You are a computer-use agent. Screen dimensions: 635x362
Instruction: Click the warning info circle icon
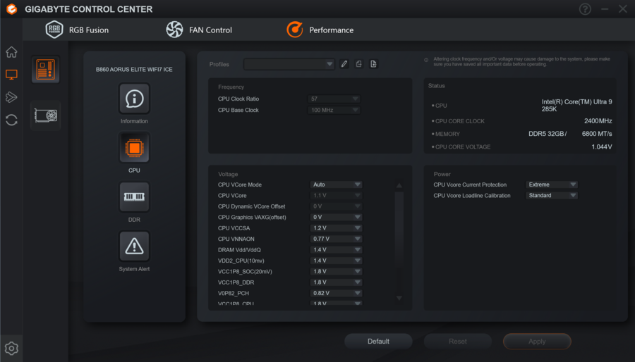pyautogui.click(x=426, y=60)
